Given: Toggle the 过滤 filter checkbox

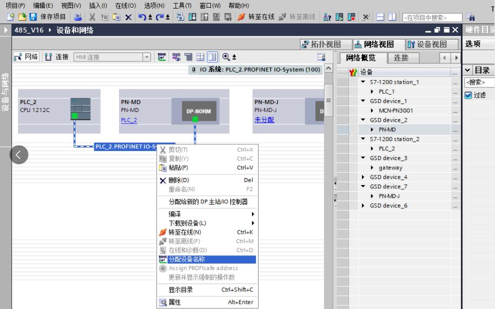Looking at the screenshot, I should pos(468,95).
